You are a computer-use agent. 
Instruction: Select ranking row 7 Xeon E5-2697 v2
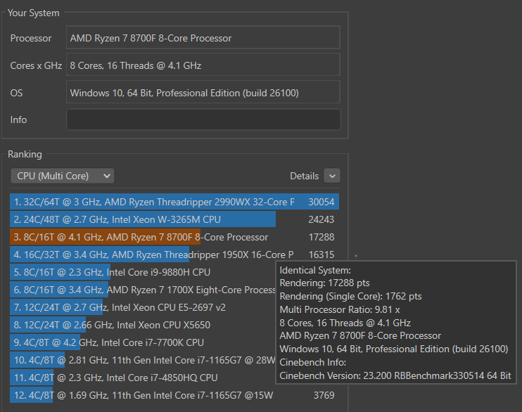coord(143,307)
